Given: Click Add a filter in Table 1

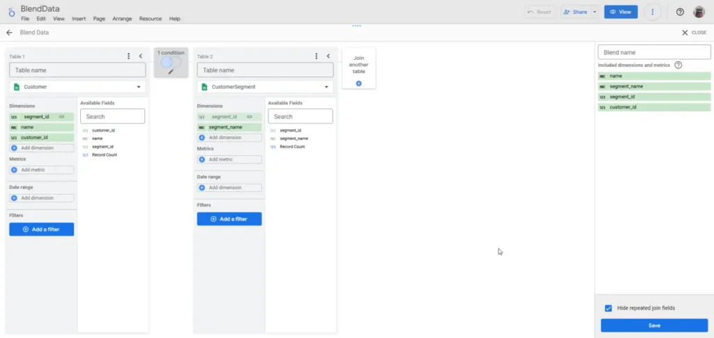Looking at the screenshot, I should click(x=41, y=230).
